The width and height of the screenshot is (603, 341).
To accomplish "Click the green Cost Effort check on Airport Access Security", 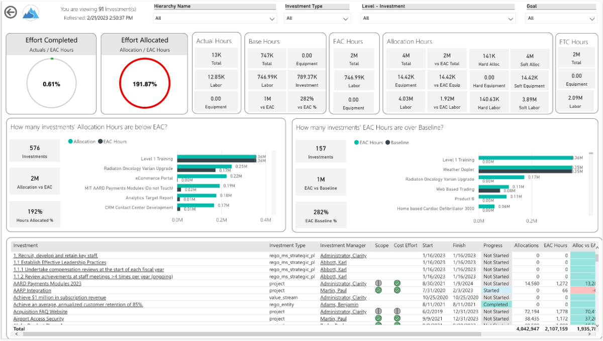I will pyautogui.click(x=397, y=318).
